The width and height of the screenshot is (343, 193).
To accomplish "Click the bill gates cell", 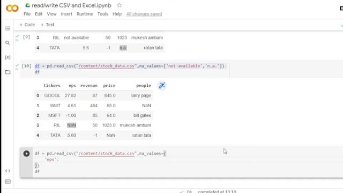I will pos(142,115).
